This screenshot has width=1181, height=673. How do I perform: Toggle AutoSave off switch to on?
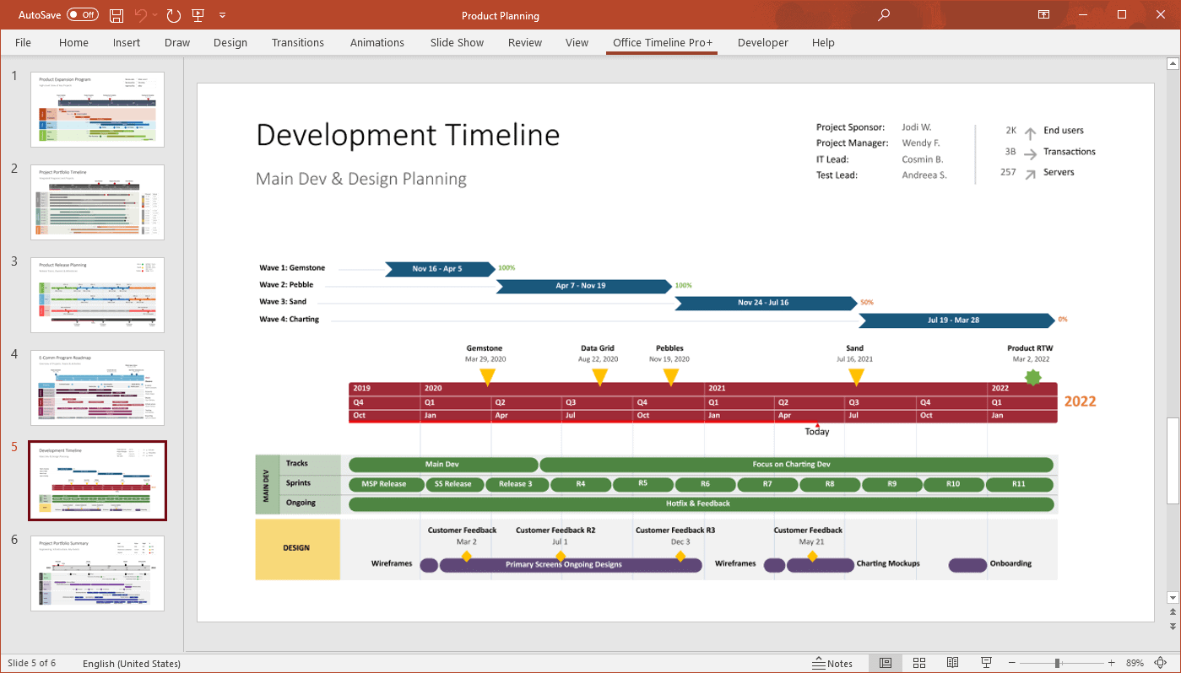[x=82, y=14]
